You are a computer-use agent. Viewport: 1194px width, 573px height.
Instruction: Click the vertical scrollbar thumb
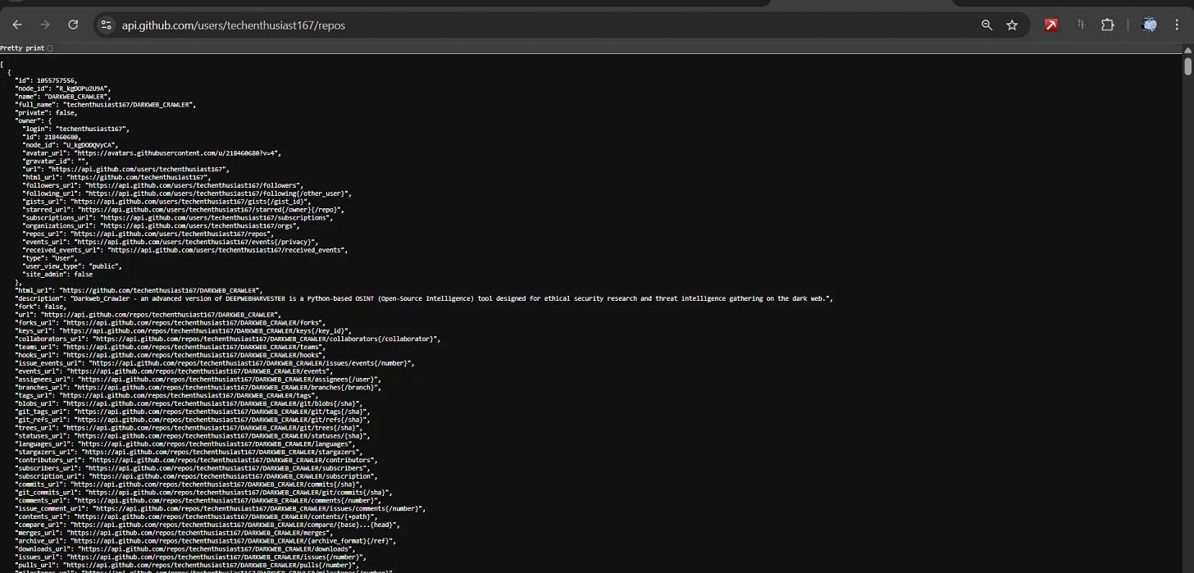pyautogui.click(x=1187, y=66)
